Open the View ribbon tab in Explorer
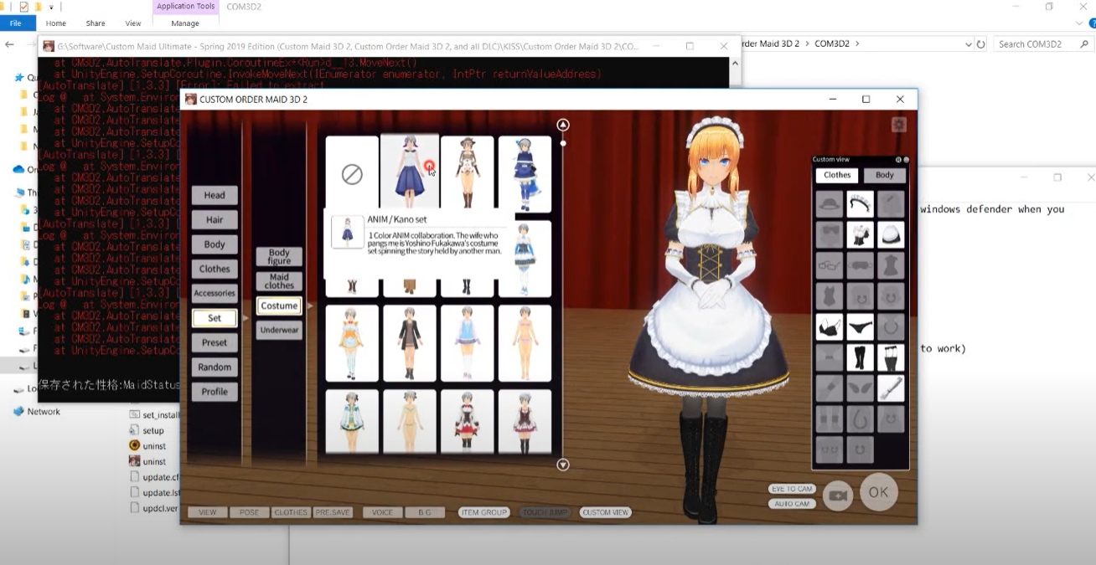 tap(133, 23)
